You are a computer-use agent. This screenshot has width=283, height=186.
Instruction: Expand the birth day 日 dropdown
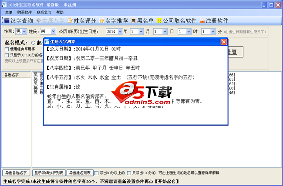pos(165,32)
